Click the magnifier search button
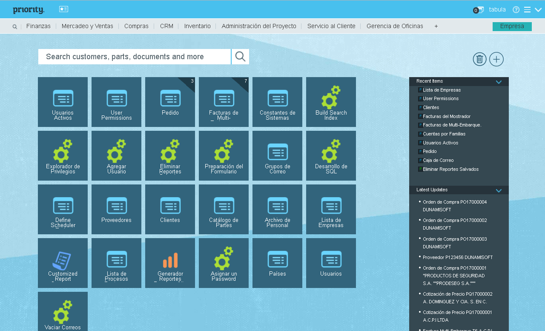This screenshot has height=331, width=545. tap(241, 57)
